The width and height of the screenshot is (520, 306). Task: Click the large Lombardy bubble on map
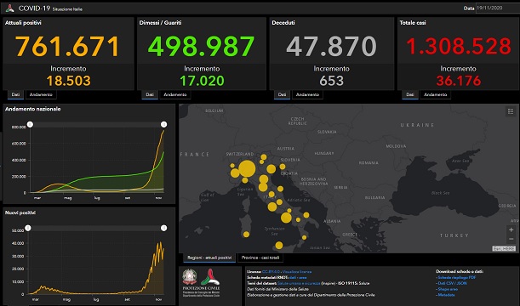(247, 168)
